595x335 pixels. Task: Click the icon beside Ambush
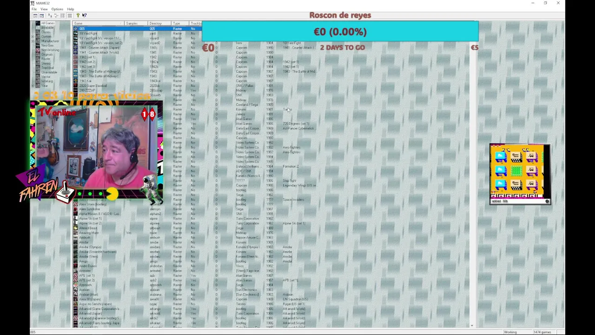75,237
